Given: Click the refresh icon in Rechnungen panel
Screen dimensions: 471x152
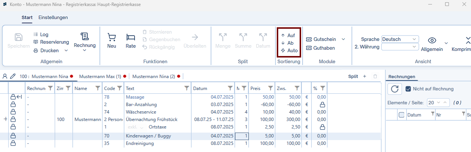Looking at the screenshot, I should 394,89.
